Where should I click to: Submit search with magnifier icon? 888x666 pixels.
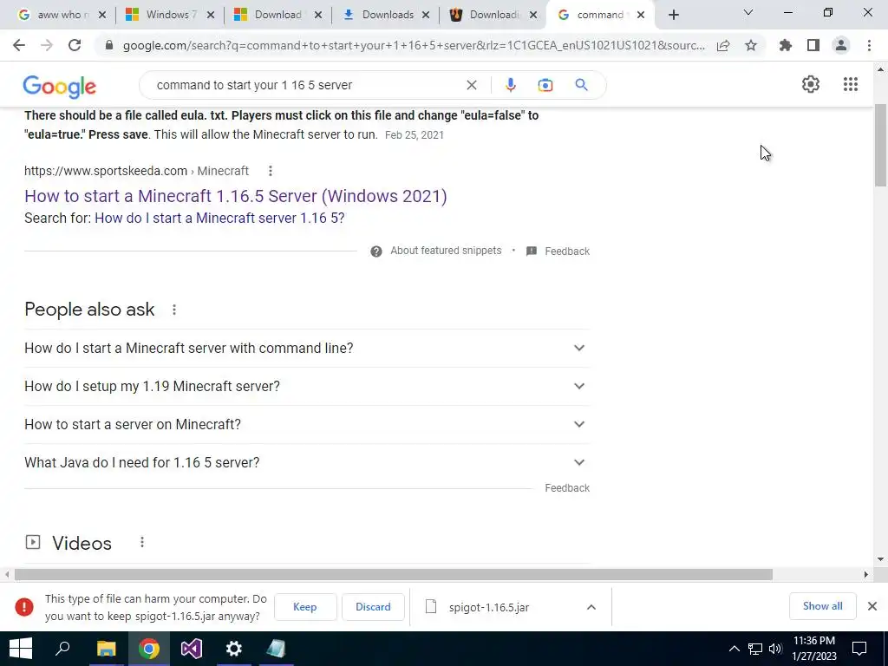581,85
